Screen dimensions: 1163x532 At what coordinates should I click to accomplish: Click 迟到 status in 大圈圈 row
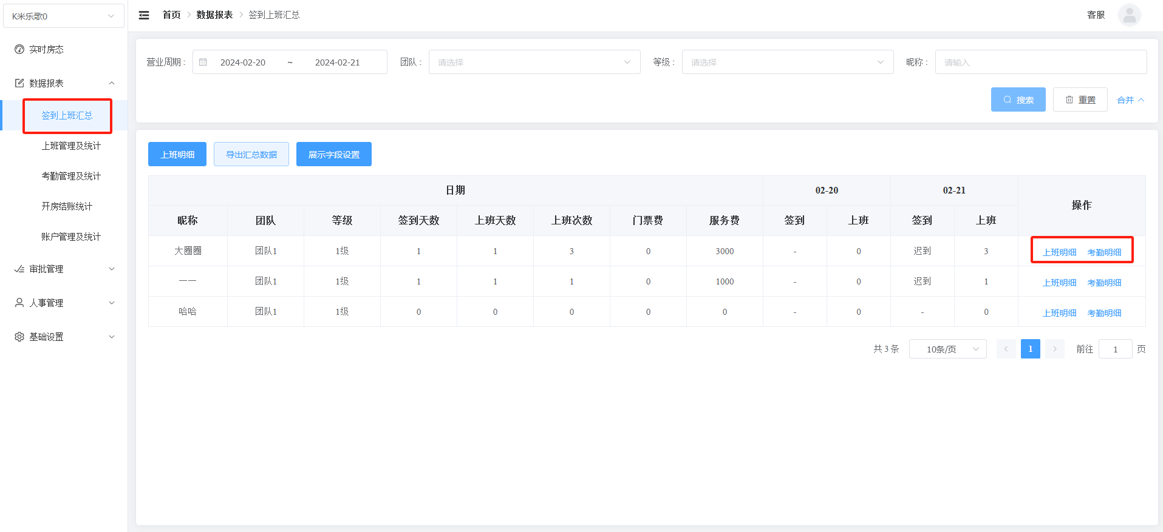pyautogui.click(x=922, y=251)
